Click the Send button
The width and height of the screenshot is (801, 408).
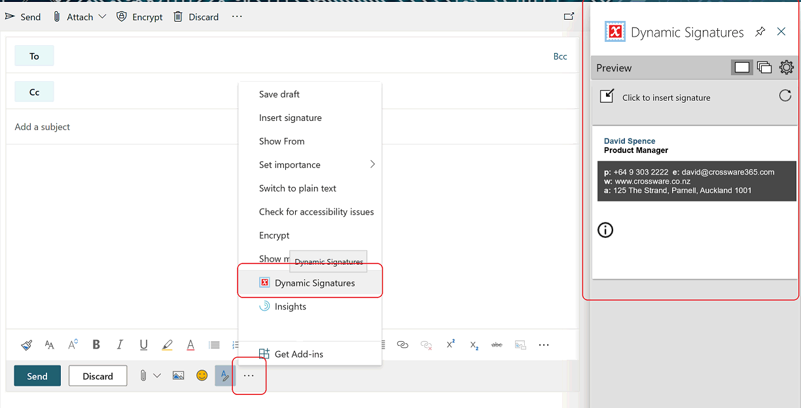(37, 375)
